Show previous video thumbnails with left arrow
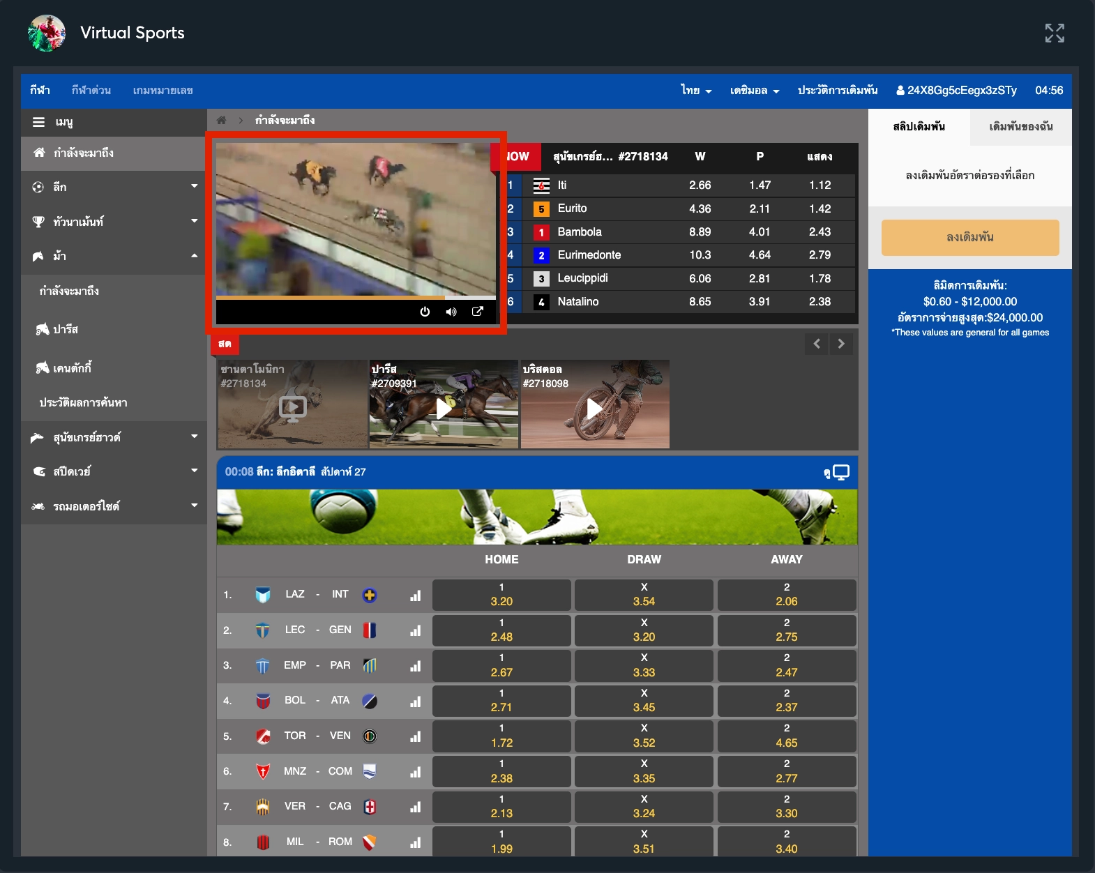This screenshot has width=1095, height=873. (x=817, y=344)
